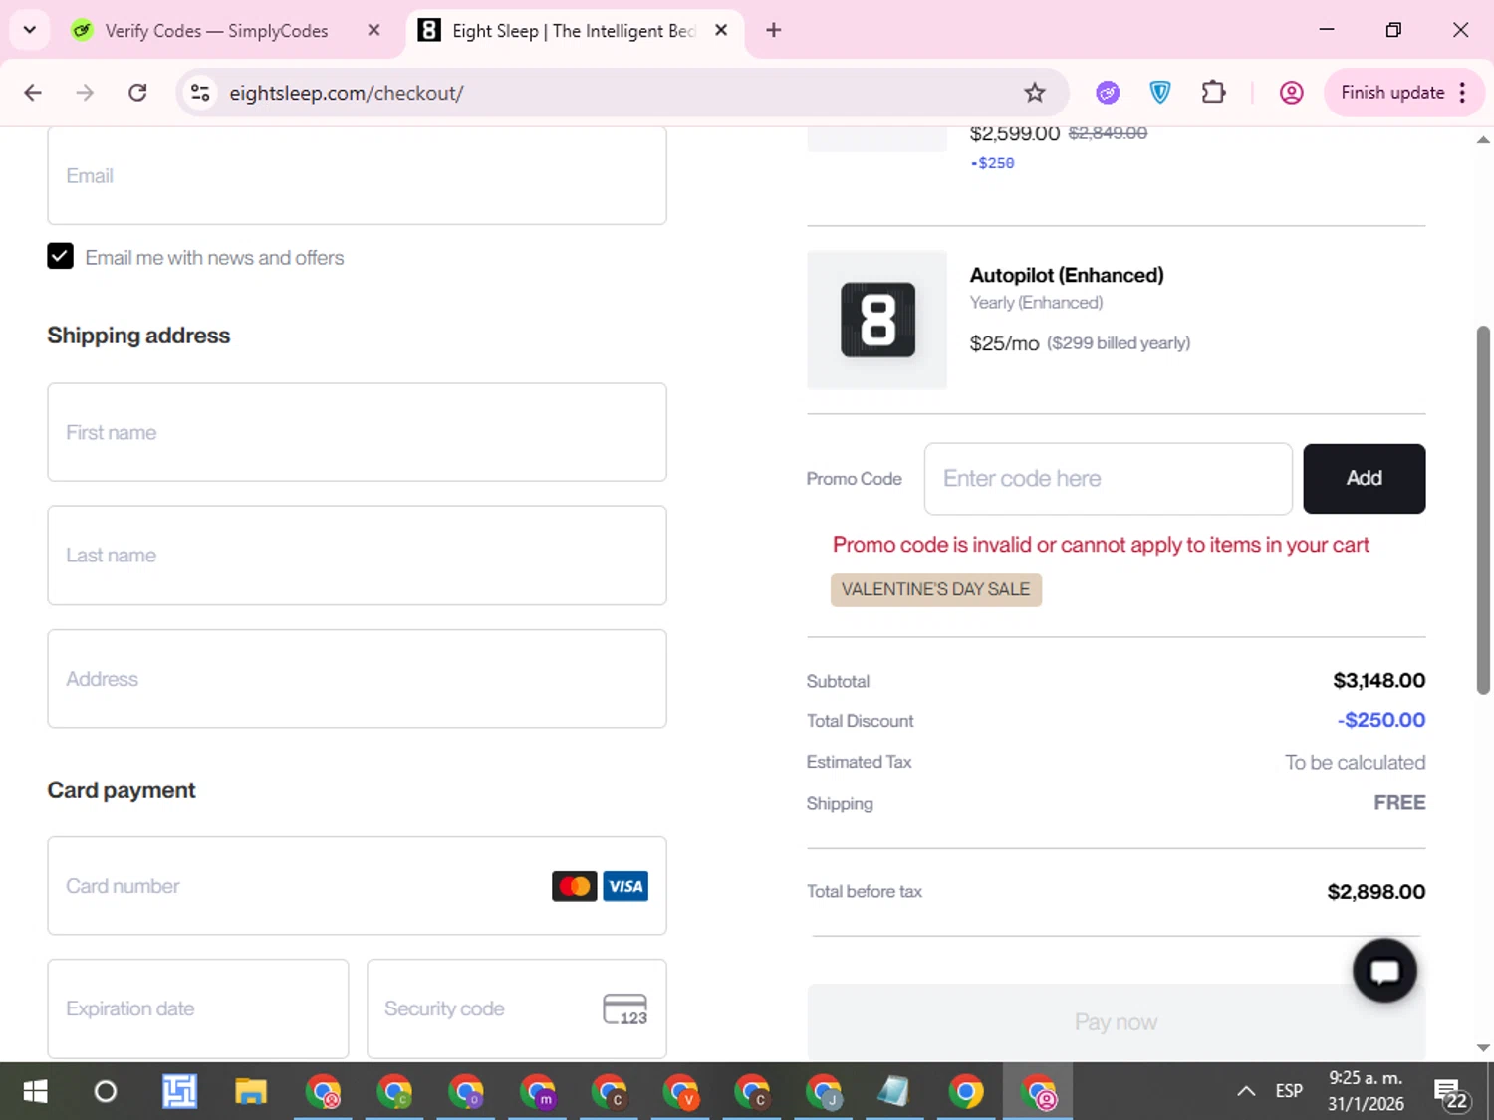Reload the Eight Sleep checkout page
Viewport: 1494px width, 1120px height.
coord(137,93)
